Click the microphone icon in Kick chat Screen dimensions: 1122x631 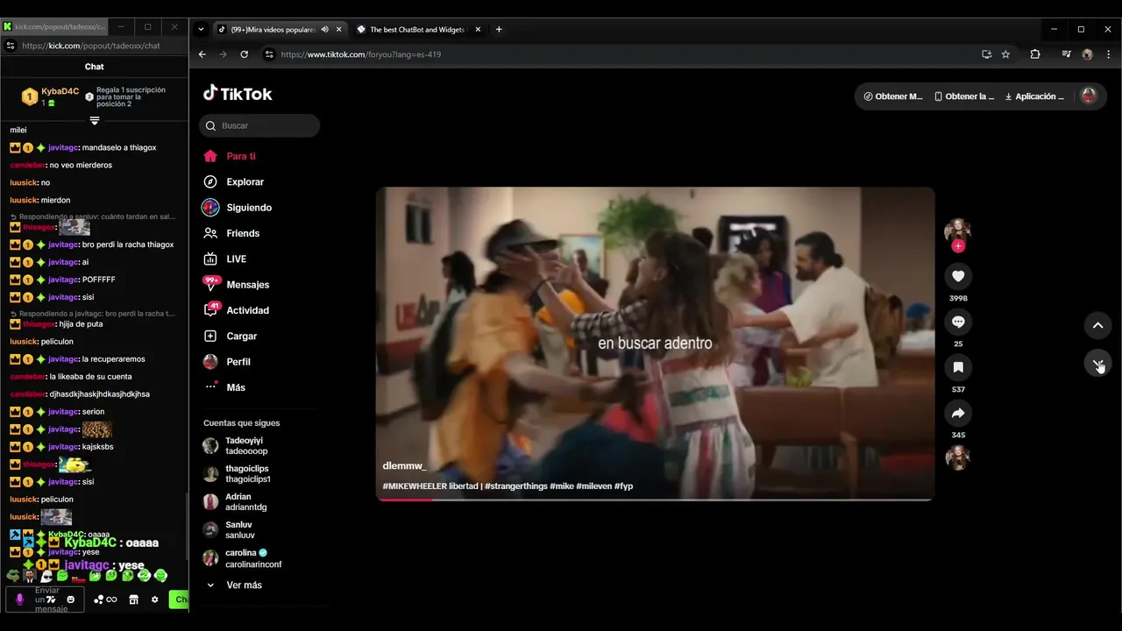(20, 599)
